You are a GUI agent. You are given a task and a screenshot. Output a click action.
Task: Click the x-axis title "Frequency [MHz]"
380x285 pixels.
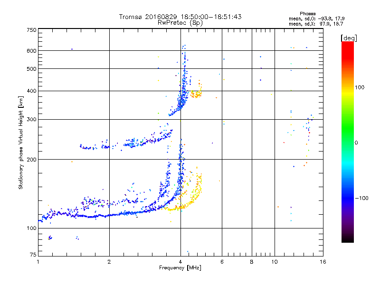pos(180,268)
